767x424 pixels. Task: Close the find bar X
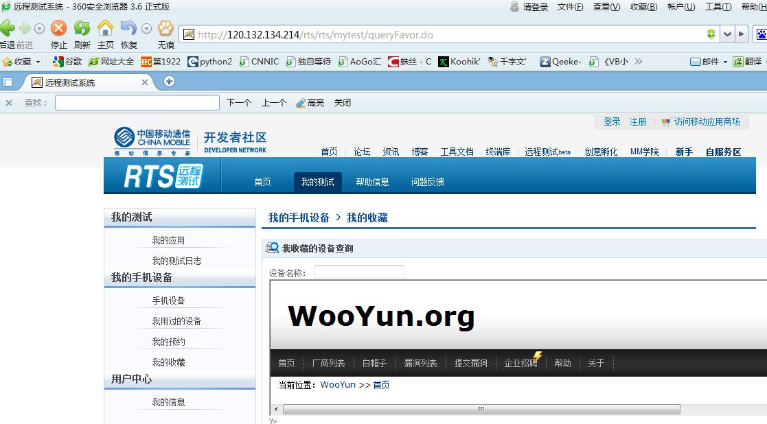(x=9, y=103)
